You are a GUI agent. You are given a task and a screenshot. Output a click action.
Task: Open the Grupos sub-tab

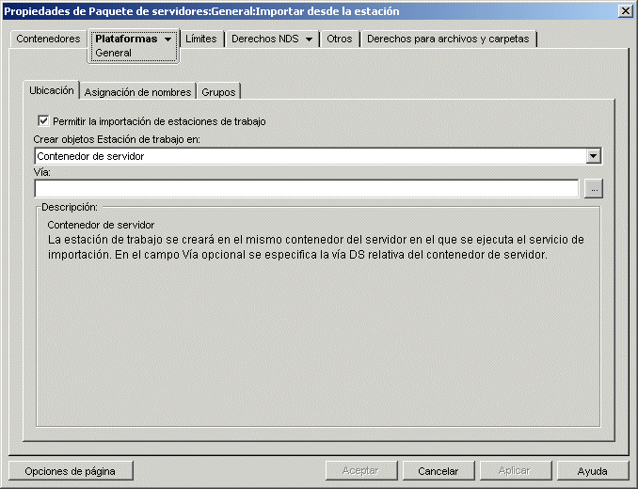pos(218,92)
